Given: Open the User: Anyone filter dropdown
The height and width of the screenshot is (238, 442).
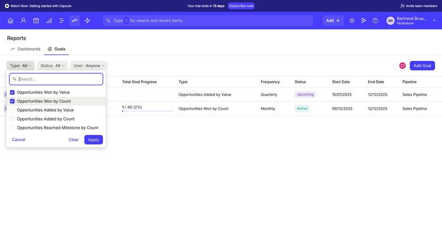Looking at the screenshot, I should point(88,65).
